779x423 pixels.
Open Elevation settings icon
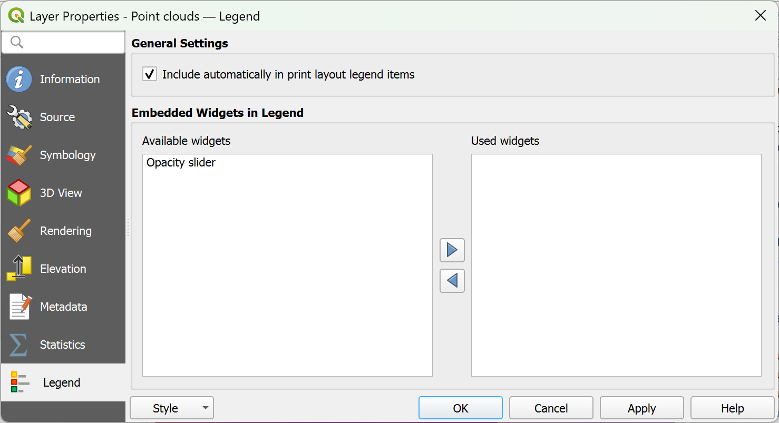pos(19,268)
